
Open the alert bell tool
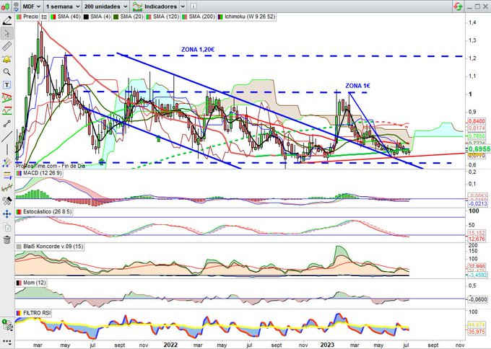point(6,59)
